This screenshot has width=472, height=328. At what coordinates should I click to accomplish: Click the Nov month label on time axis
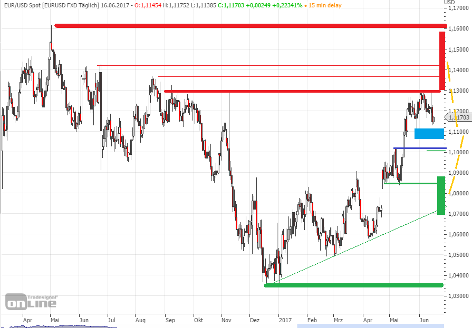(226, 320)
